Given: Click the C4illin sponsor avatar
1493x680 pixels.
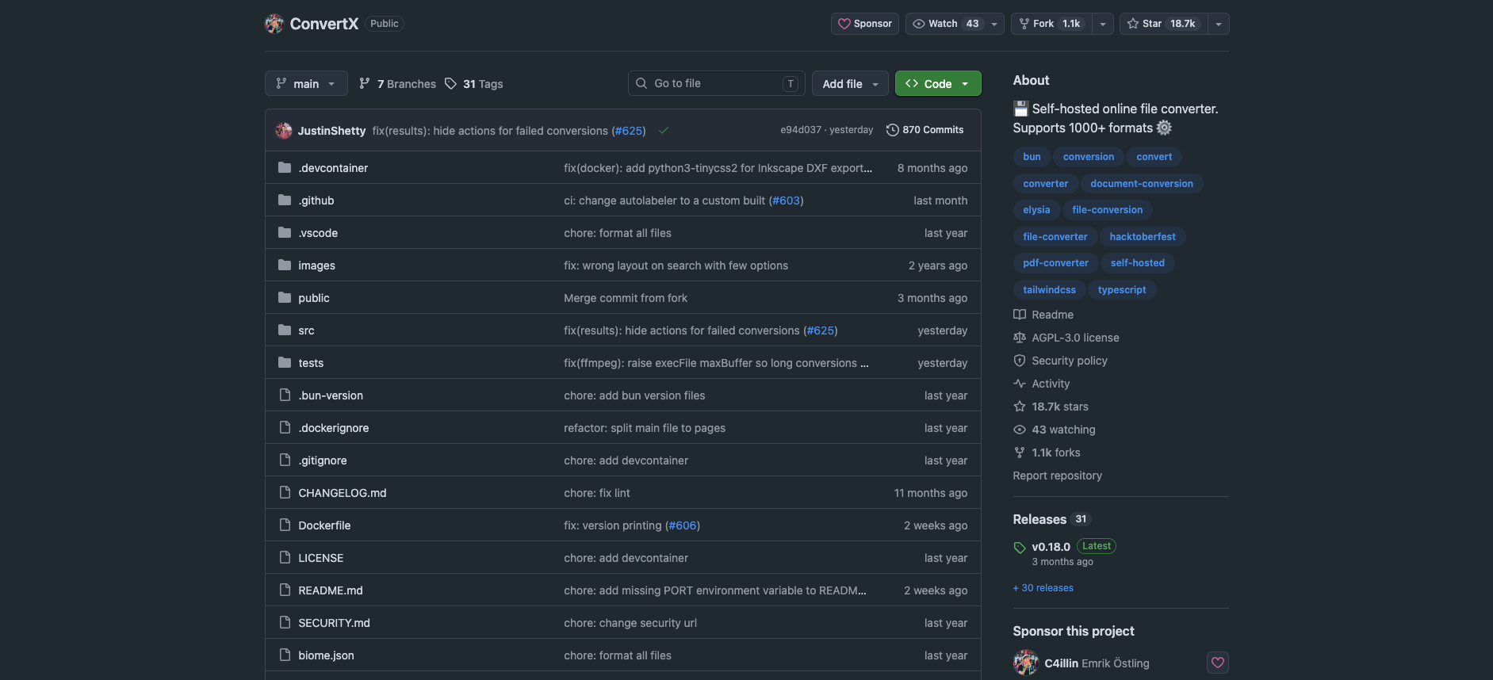Looking at the screenshot, I should click(x=1026, y=663).
